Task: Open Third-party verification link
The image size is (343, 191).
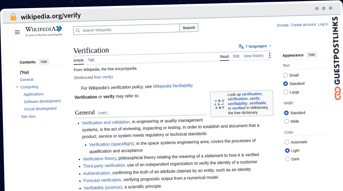Action: (x=104, y=166)
